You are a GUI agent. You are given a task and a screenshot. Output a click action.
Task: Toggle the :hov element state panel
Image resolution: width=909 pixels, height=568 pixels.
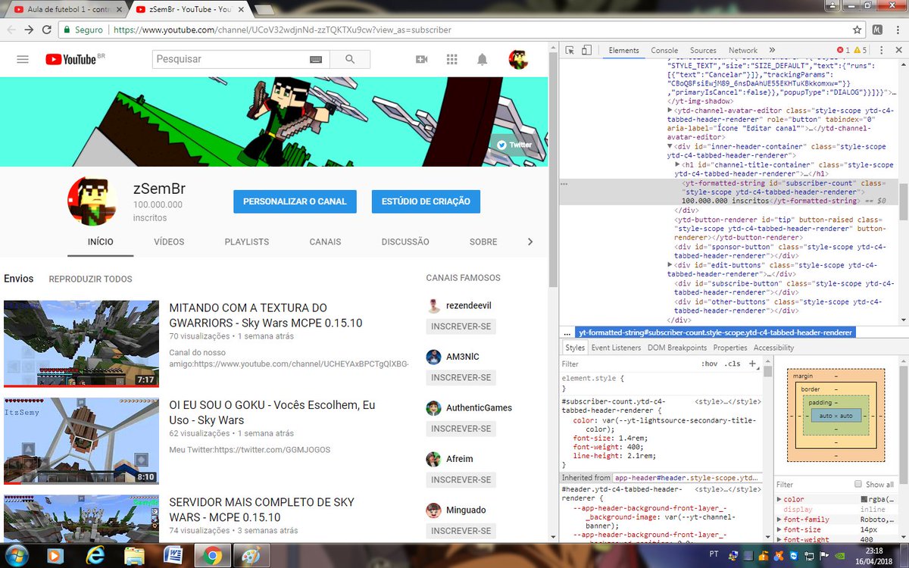709,364
